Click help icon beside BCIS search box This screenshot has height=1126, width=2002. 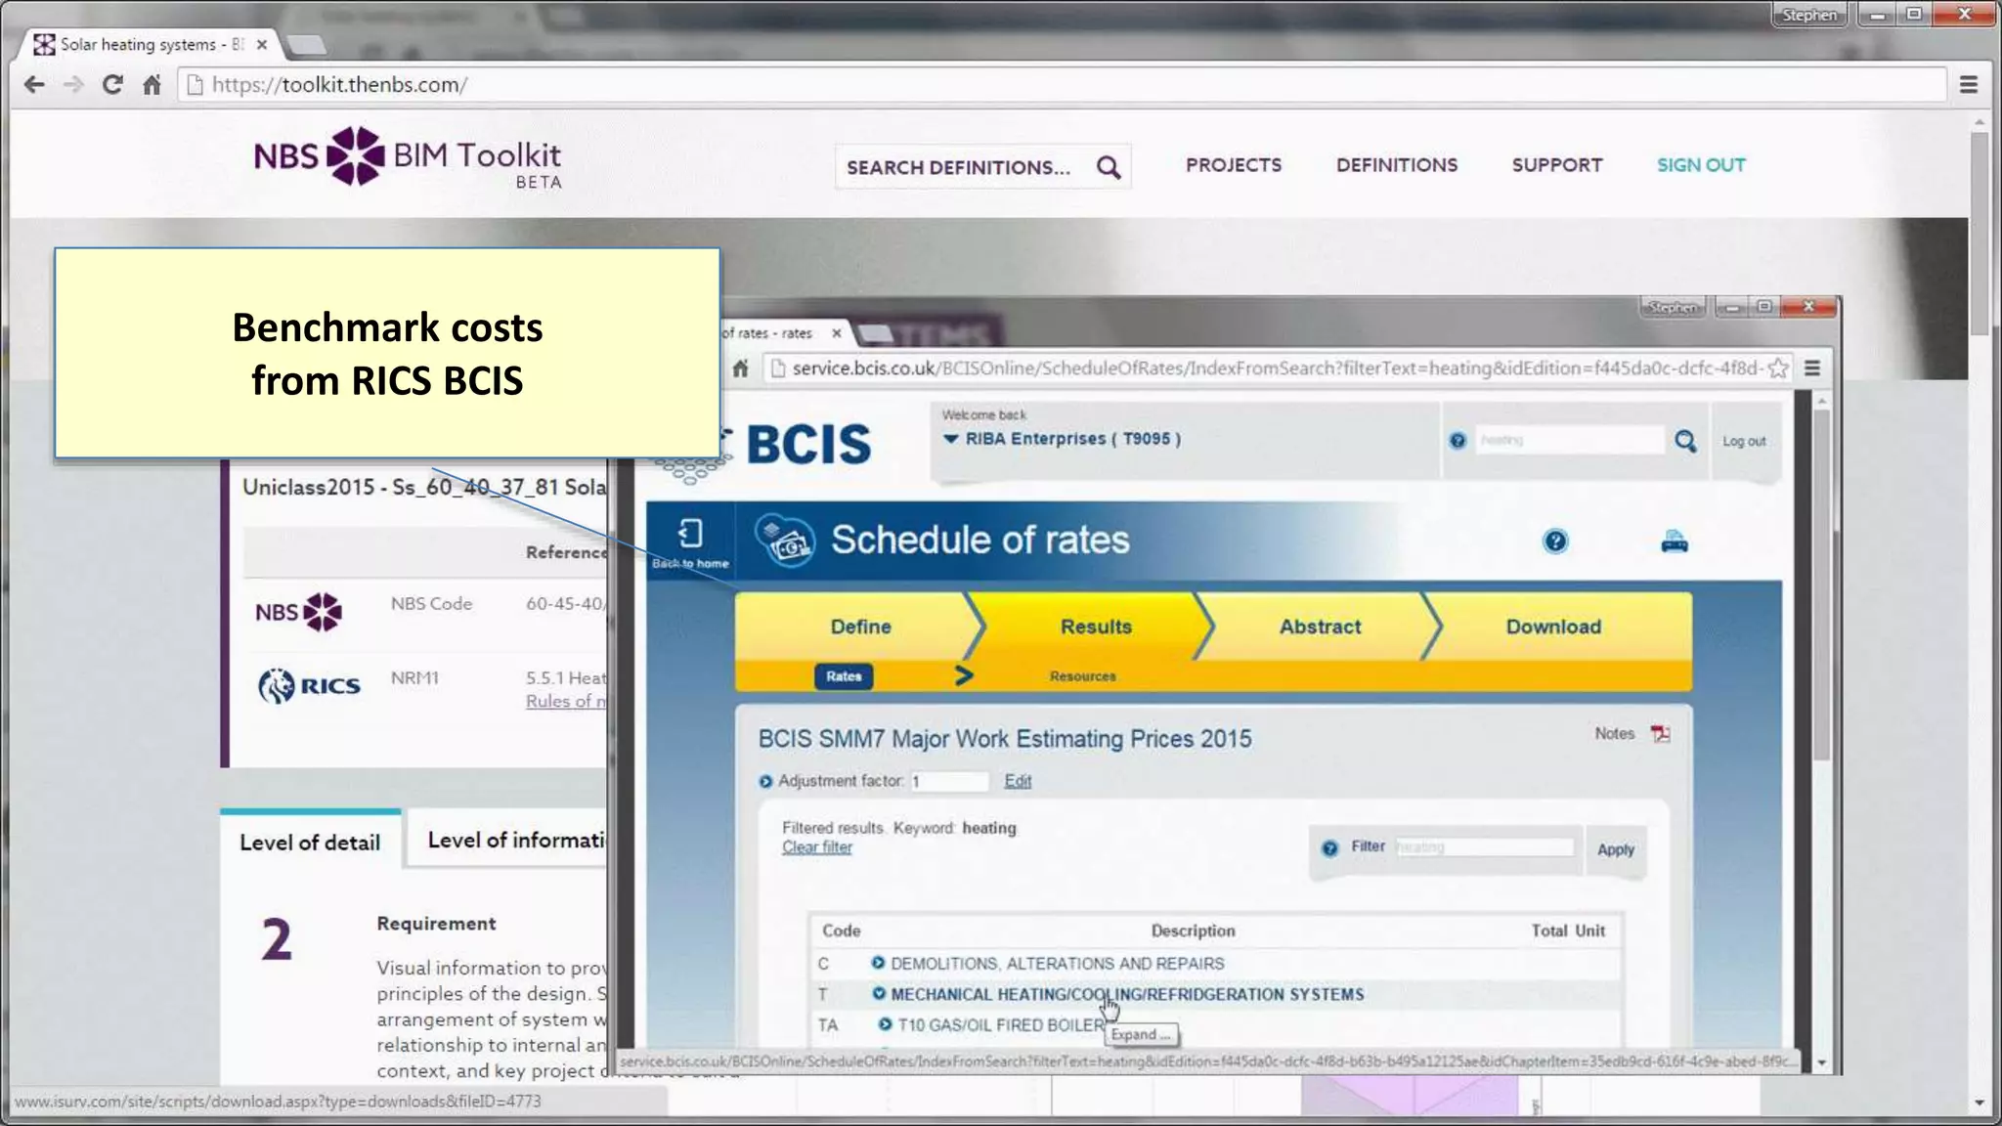(1458, 441)
